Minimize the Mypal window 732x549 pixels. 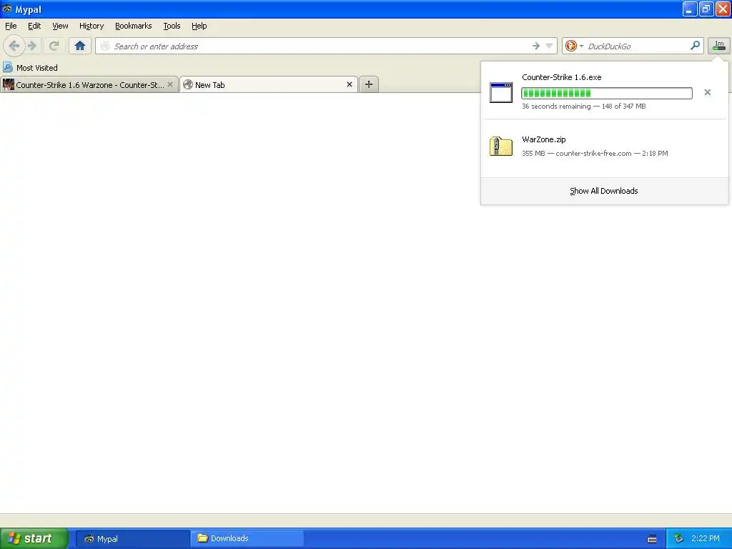click(690, 9)
